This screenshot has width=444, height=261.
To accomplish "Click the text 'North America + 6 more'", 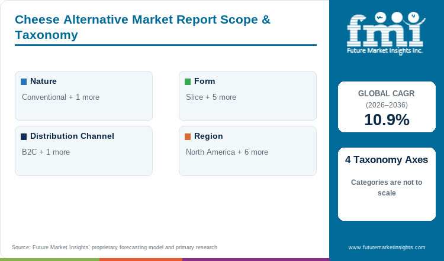I will coord(227,152).
